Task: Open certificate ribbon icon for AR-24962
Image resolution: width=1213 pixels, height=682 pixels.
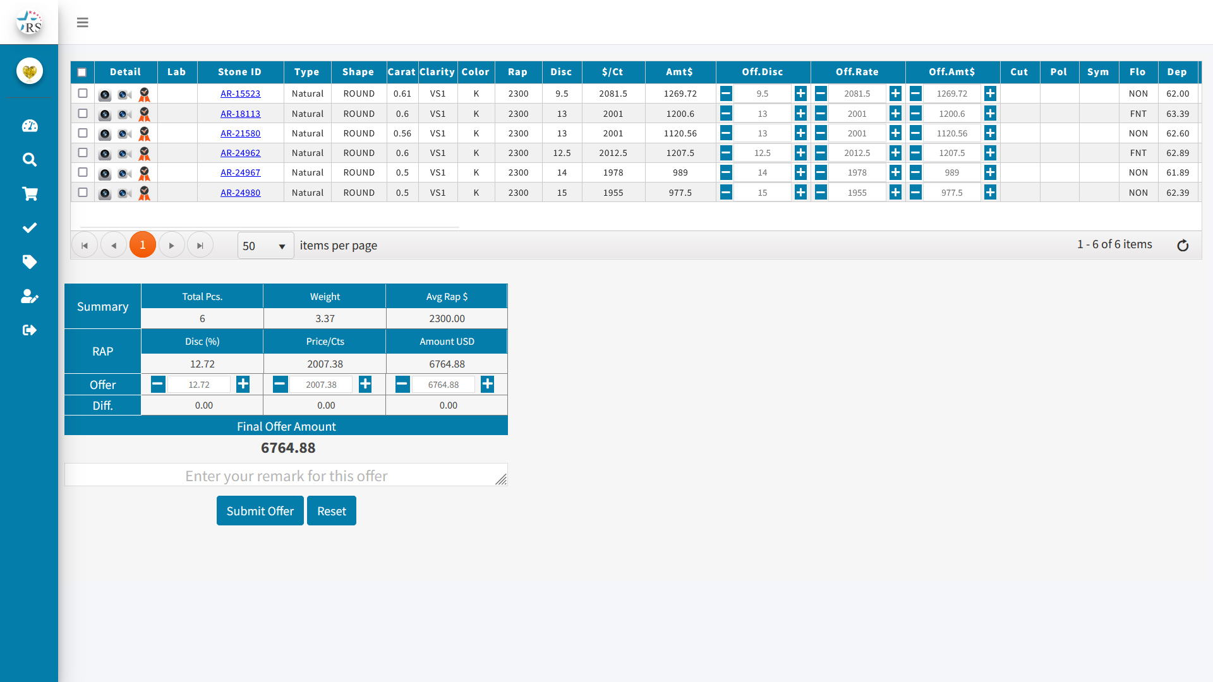Action: coord(145,153)
